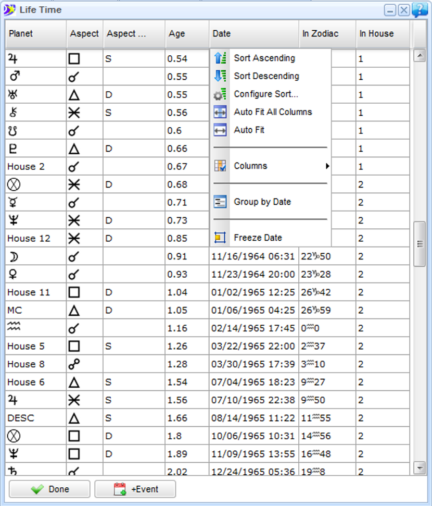This screenshot has width=432, height=506.
Task: Click the Group by Date icon
Action: pos(220,202)
